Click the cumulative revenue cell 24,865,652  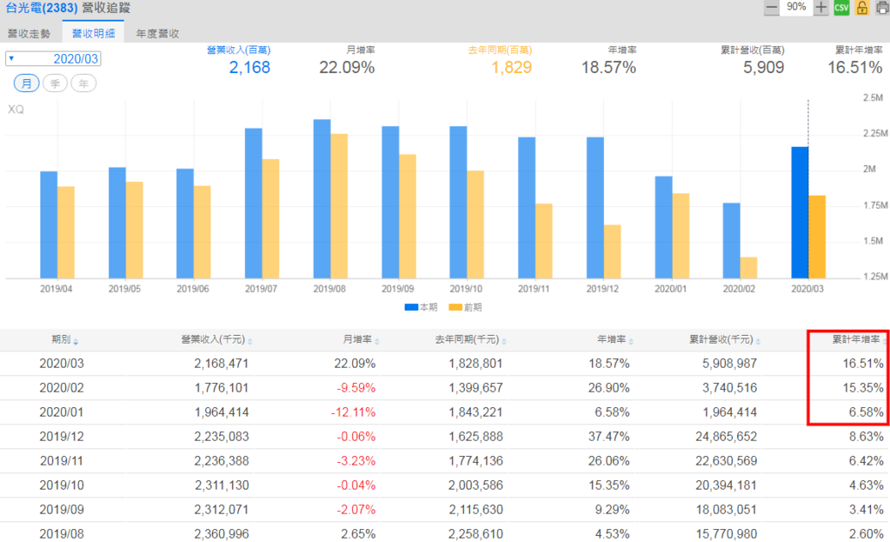pos(727,437)
